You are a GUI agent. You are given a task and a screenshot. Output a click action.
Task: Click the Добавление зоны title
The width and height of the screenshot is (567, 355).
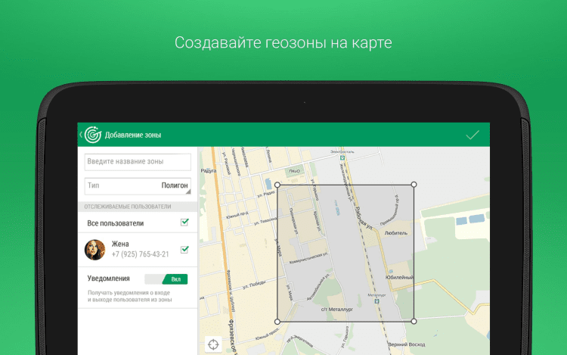[x=133, y=135]
